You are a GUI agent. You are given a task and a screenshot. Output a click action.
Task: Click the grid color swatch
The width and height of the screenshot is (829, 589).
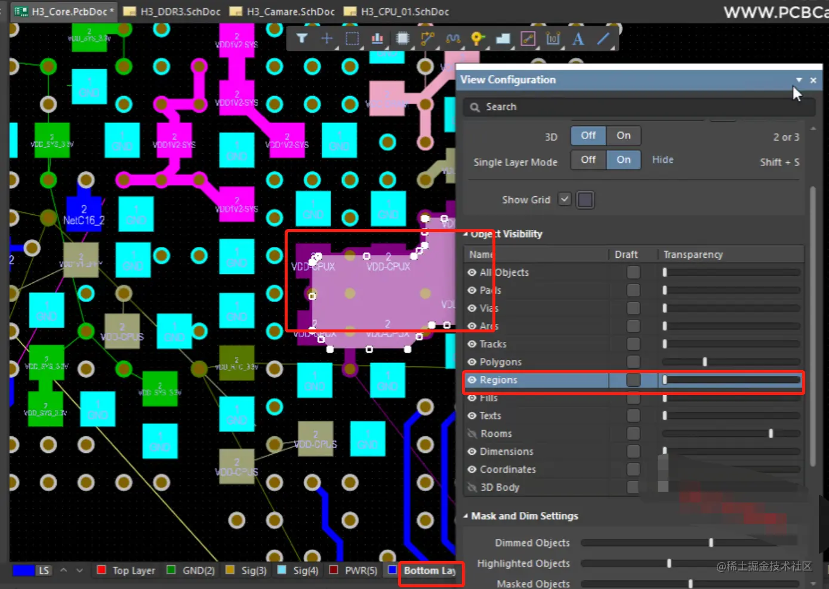tap(585, 199)
